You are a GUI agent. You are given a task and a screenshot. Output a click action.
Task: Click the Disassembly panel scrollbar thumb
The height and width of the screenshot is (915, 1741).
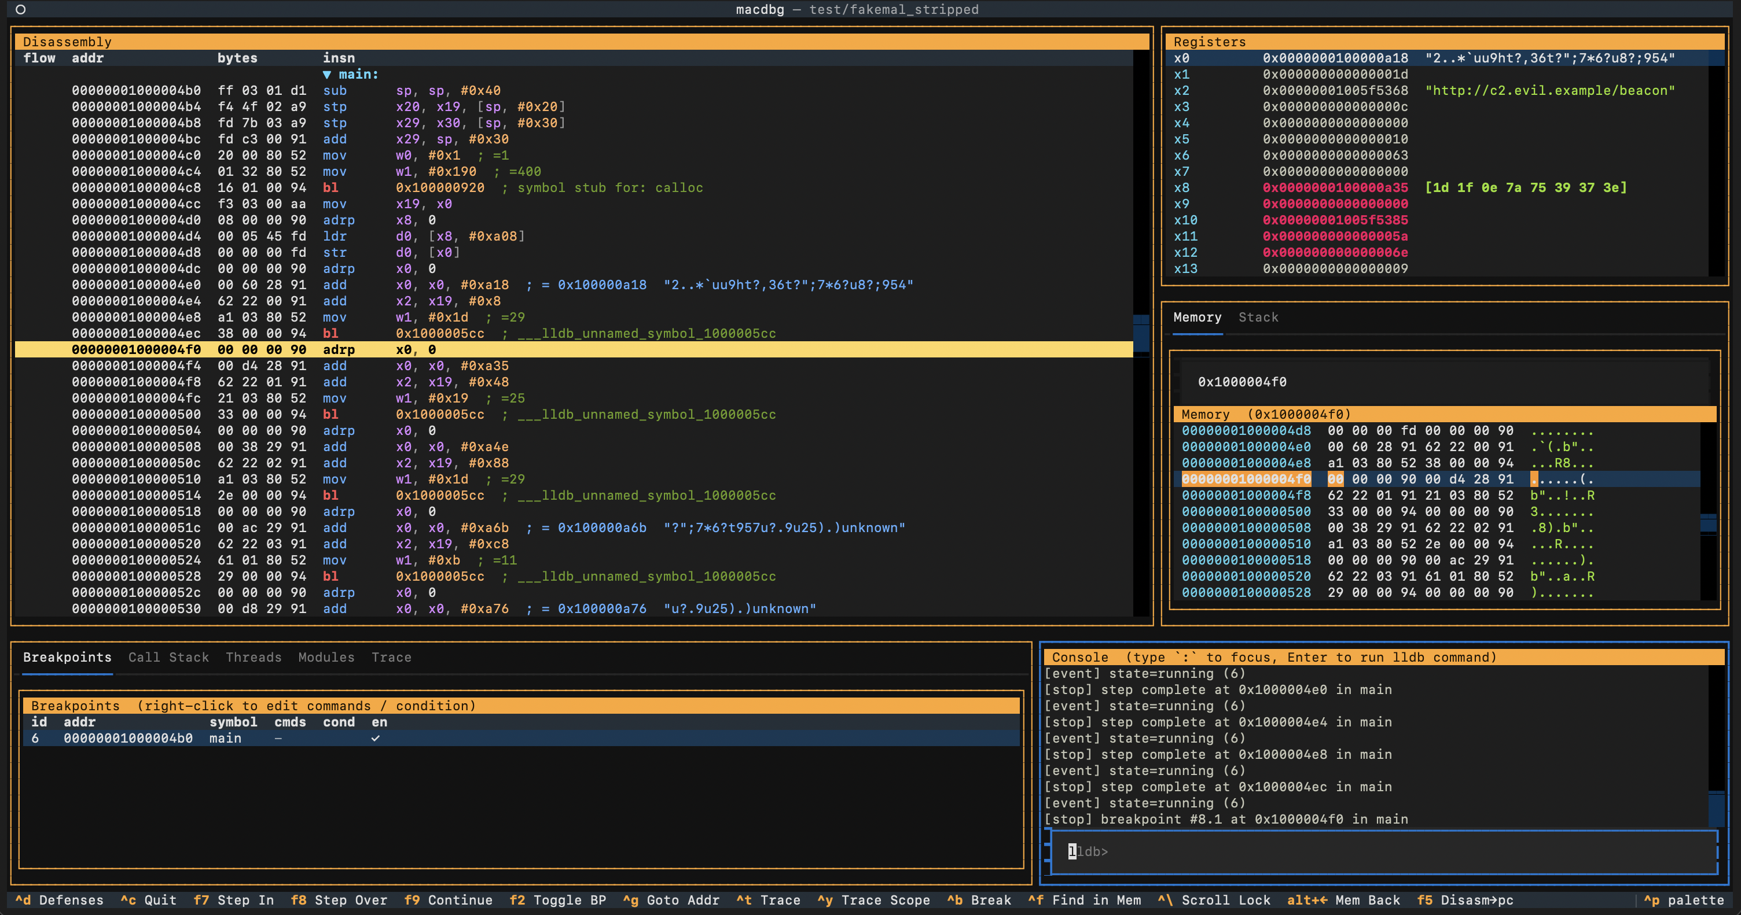[x=1141, y=333]
